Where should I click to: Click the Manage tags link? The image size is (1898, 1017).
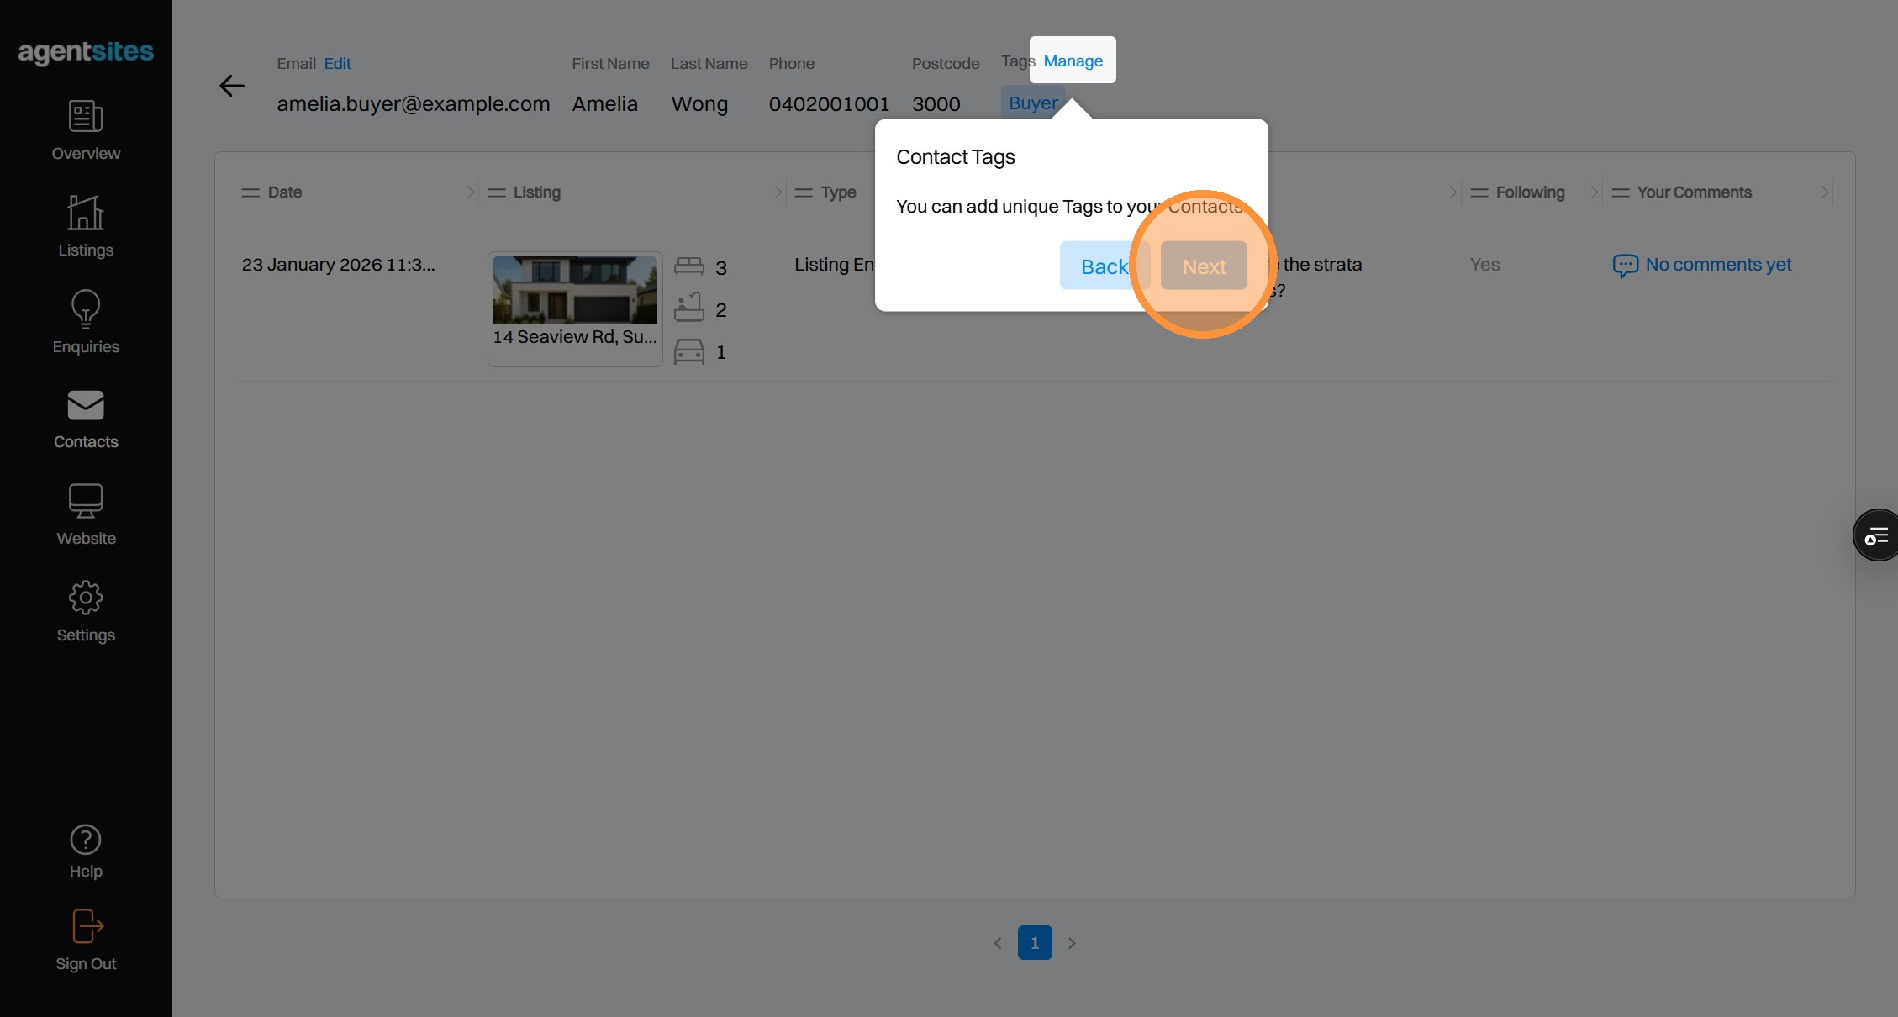point(1073,61)
